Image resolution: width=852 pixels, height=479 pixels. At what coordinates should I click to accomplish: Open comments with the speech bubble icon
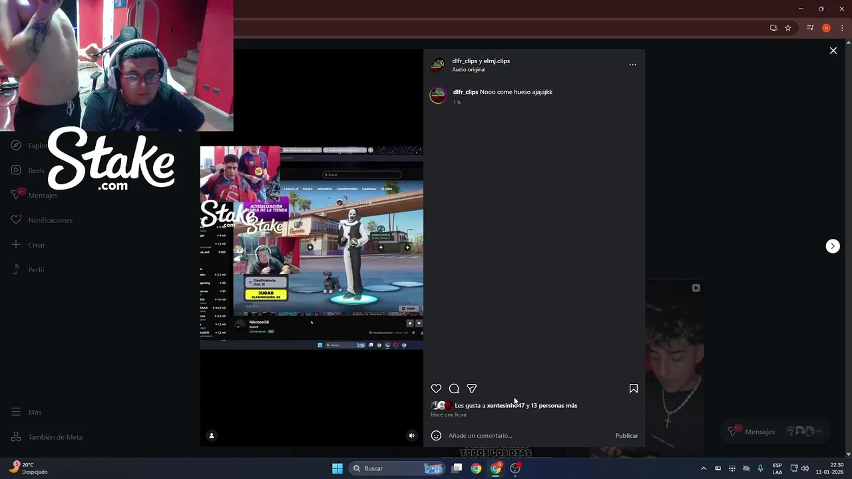tap(454, 389)
